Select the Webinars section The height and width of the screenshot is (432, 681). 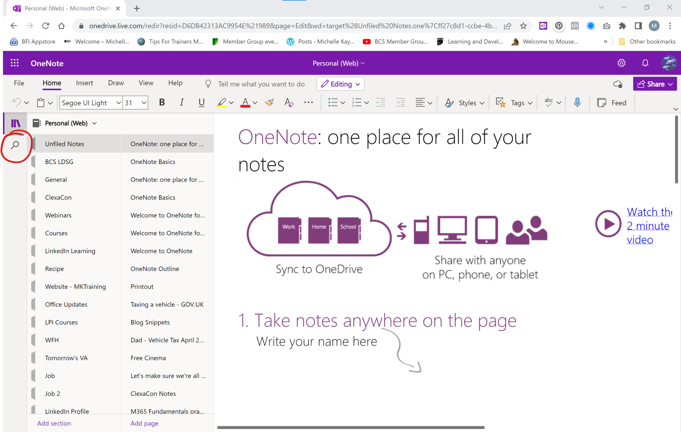coord(74,215)
